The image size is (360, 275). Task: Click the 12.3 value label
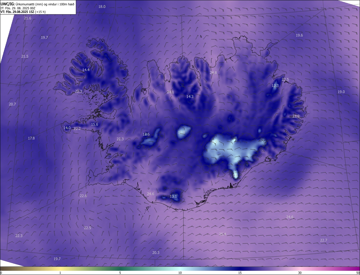[275, 85]
